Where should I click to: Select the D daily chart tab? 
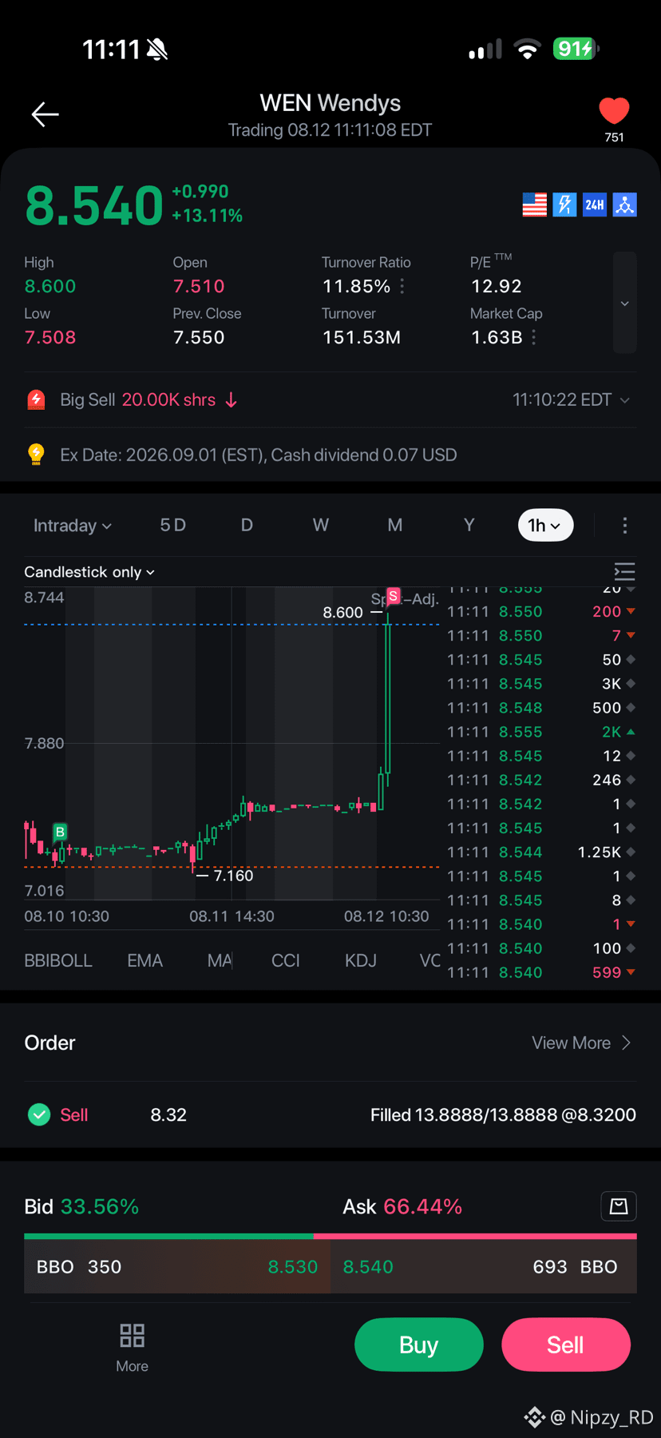click(x=247, y=525)
